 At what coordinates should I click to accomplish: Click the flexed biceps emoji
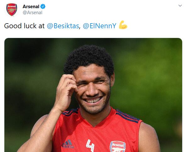[x=123, y=25]
